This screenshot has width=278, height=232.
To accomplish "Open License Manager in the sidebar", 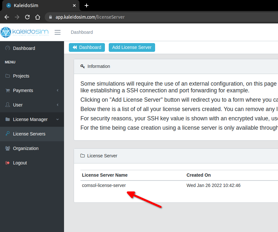I will [x=32, y=119].
